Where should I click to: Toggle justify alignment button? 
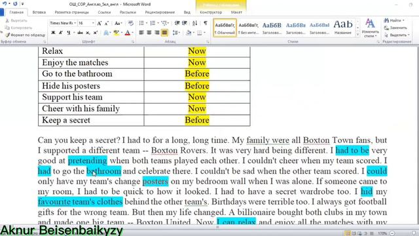[x=164, y=33]
